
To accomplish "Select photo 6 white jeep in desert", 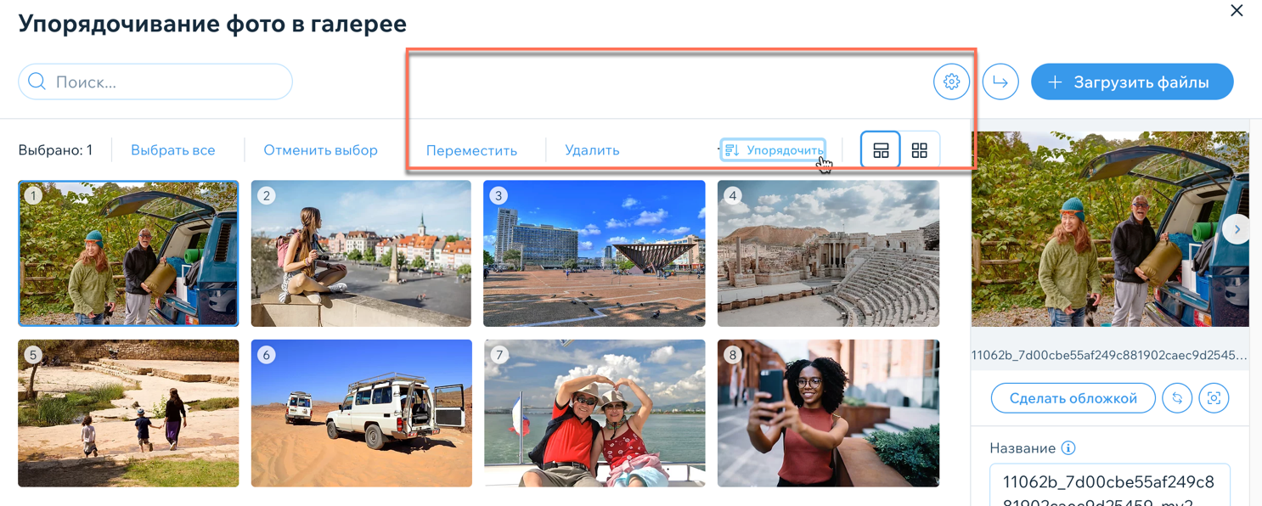I will point(361,413).
